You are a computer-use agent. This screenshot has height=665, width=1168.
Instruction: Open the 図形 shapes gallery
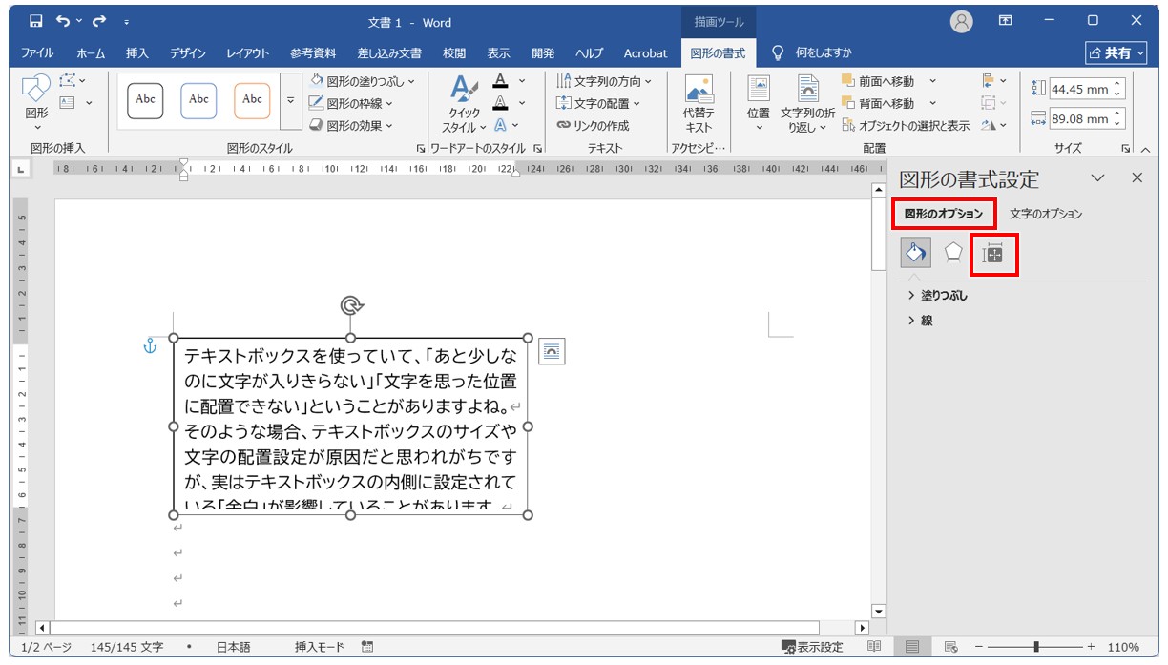click(36, 100)
